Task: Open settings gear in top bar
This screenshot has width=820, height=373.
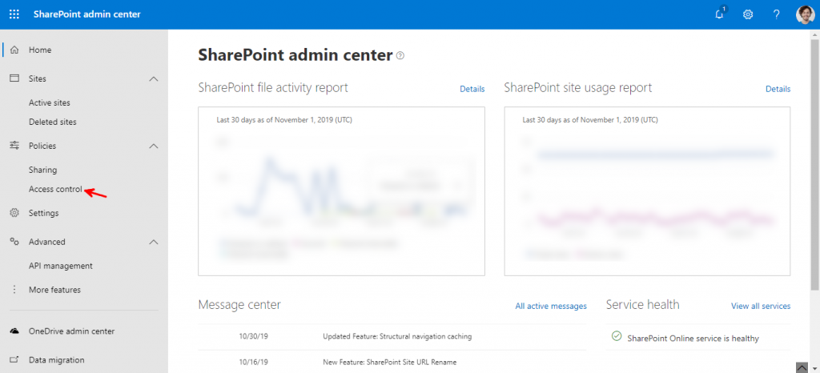Action: click(748, 14)
